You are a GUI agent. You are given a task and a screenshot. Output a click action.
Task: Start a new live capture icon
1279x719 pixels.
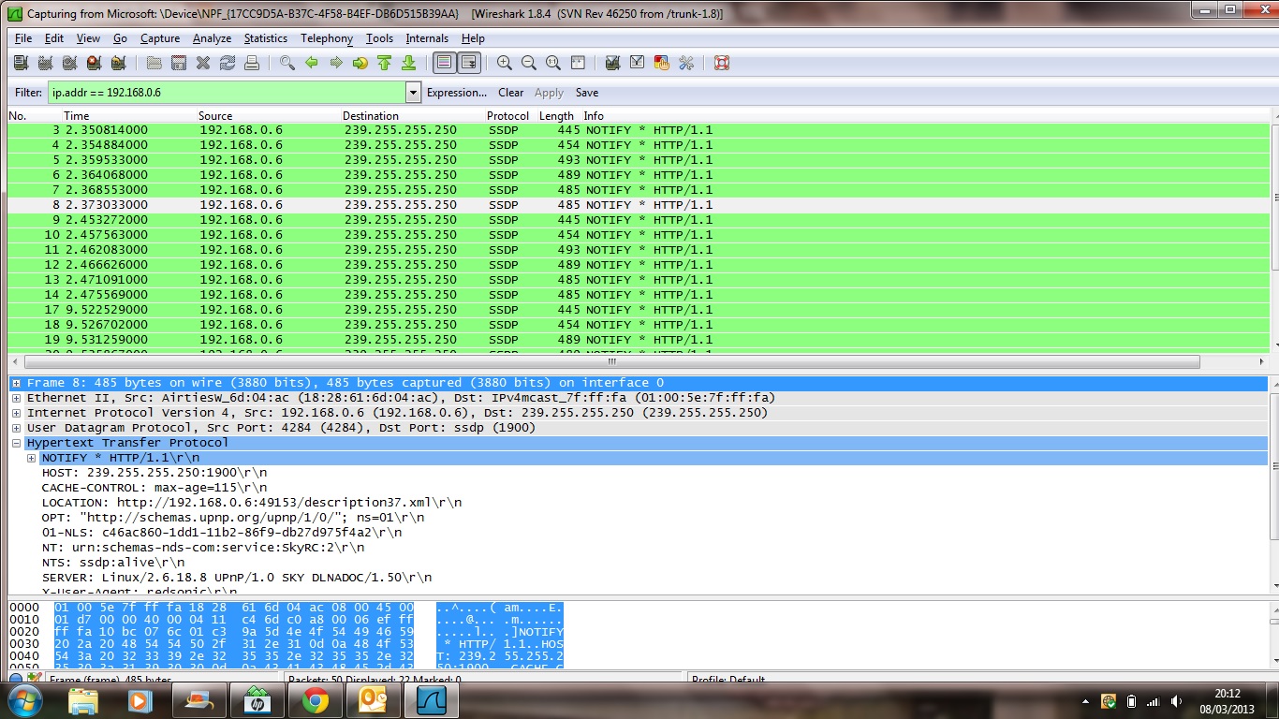[69, 63]
